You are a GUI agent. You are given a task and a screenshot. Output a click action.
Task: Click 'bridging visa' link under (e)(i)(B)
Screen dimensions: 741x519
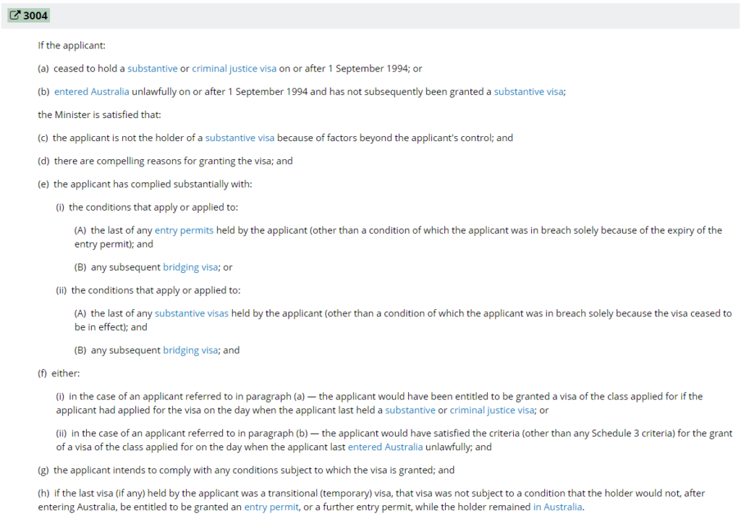coord(190,268)
